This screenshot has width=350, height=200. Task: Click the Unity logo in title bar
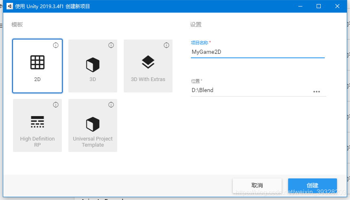coord(10,6)
